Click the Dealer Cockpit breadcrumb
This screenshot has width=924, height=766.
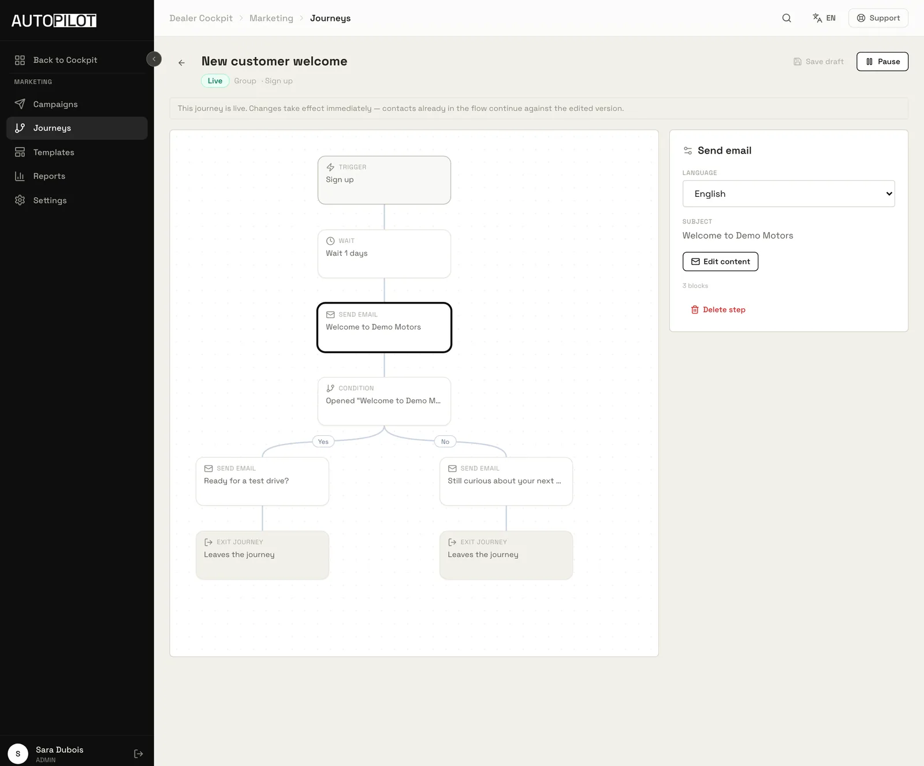tap(201, 18)
